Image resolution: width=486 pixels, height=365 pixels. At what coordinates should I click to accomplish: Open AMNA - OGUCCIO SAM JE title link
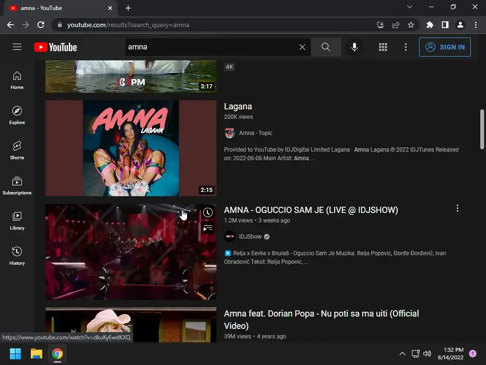tap(311, 210)
